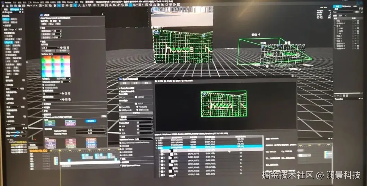Screen dimensions: 367x186
Task: Select the first radio button above the preview
Action: 156,81
